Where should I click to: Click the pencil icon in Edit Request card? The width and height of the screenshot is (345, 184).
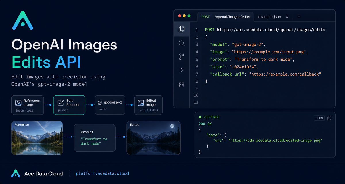[60, 103]
